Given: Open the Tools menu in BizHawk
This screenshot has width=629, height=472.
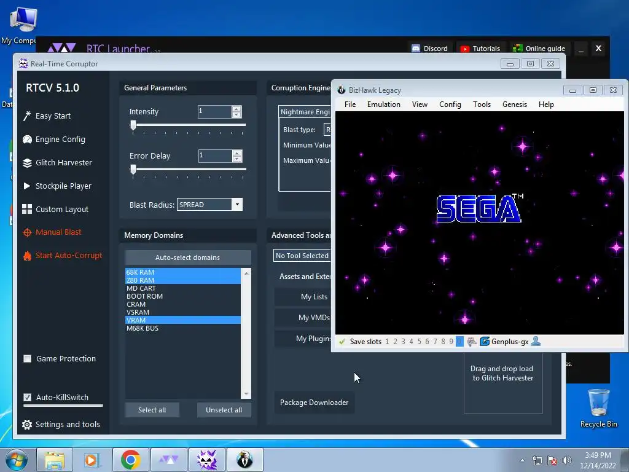Looking at the screenshot, I should coord(482,104).
